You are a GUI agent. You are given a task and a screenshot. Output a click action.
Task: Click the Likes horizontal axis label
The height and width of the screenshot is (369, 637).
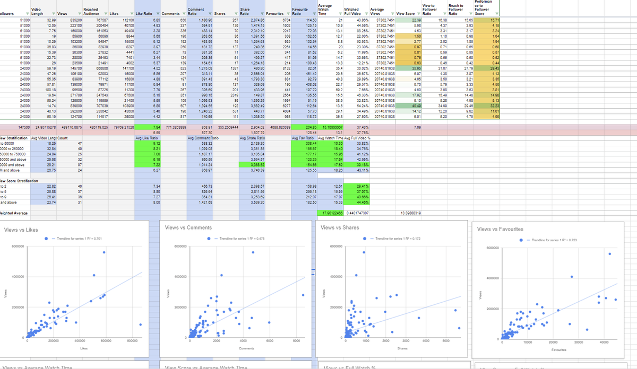click(x=84, y=348)
